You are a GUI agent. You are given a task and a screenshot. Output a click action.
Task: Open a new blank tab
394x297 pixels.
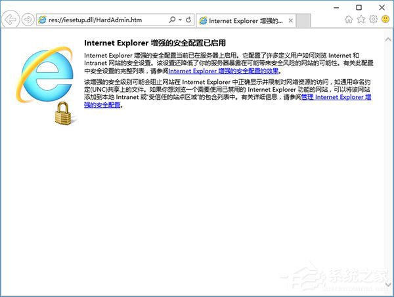click(303, 20)
